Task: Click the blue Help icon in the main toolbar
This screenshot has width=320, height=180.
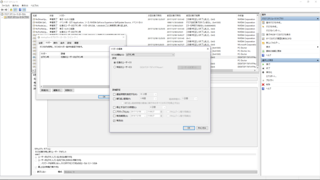Action: click(x=20, y=9)
